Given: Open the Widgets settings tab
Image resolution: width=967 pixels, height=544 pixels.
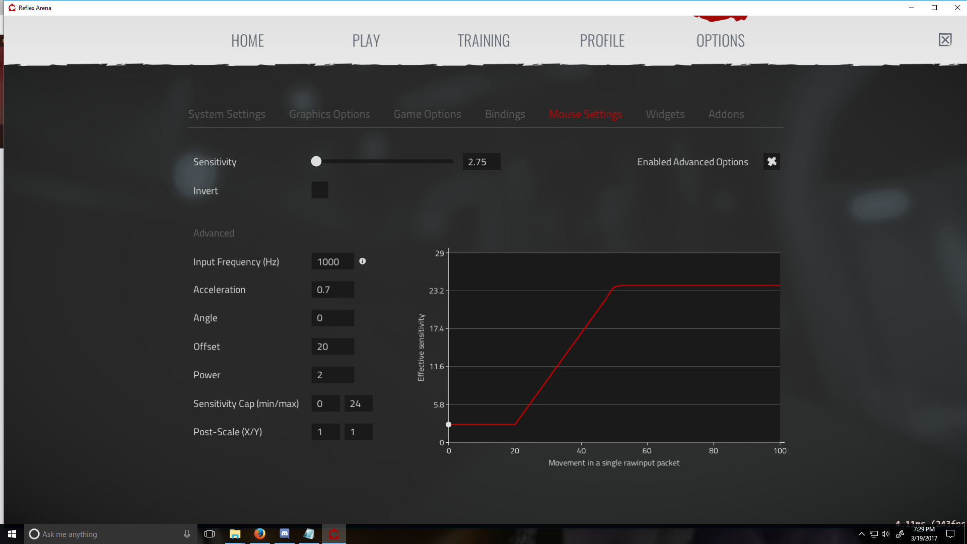Looking at the screenshot, I should [x=665, y=114].
